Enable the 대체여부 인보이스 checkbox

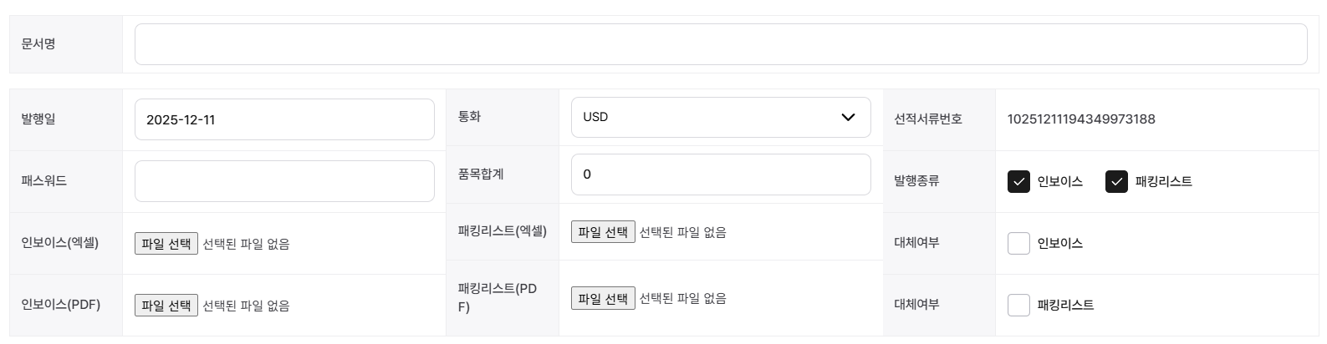(x=1018, y=244)
